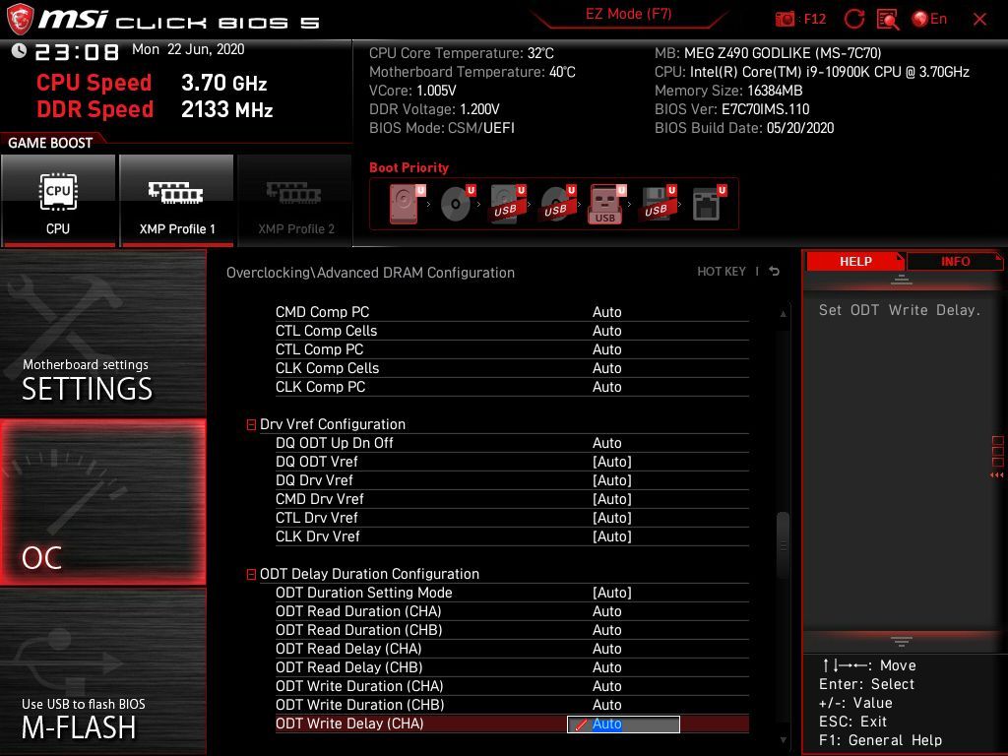Image resolution: width=1008 pixels, height=756 pixels.
Task: Open DQ ODT Vref [Auto] dropdown
Action: tap(612, 462)
